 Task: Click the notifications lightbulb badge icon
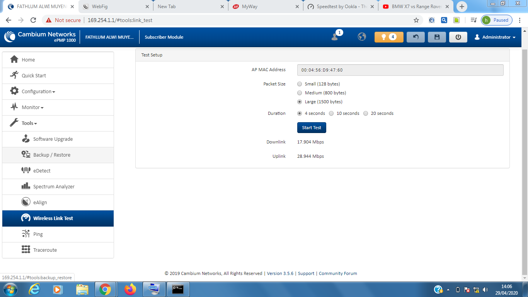click(x=388, y=37)
